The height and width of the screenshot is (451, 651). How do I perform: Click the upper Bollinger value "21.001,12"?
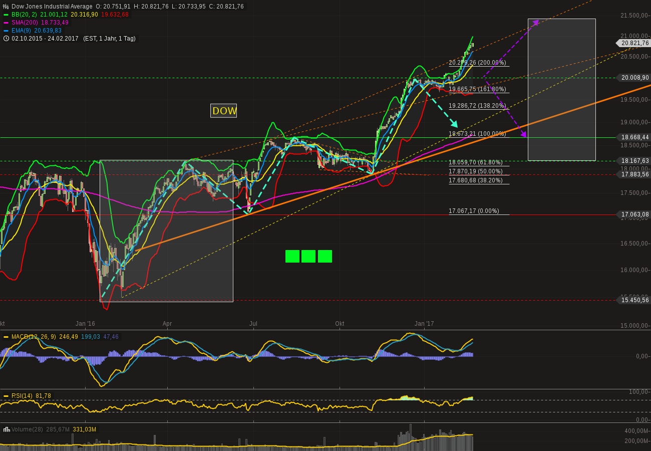click(x=54, y=15)
